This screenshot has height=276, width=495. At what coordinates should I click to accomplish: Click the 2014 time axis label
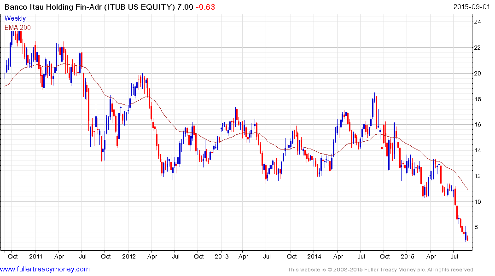click(x=314, y=256)
